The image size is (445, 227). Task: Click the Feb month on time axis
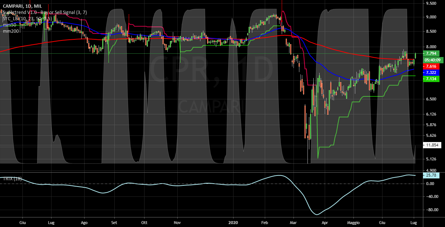[265, 223]
